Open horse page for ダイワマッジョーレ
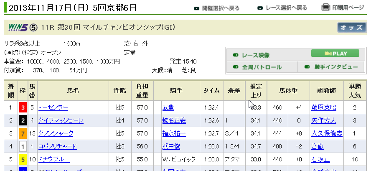371x171 pixels. point(61,121)
